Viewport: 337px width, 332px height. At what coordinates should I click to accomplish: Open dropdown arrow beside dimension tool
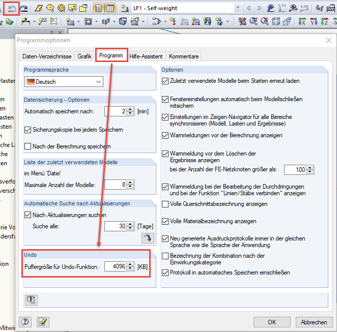coord(34,21)
